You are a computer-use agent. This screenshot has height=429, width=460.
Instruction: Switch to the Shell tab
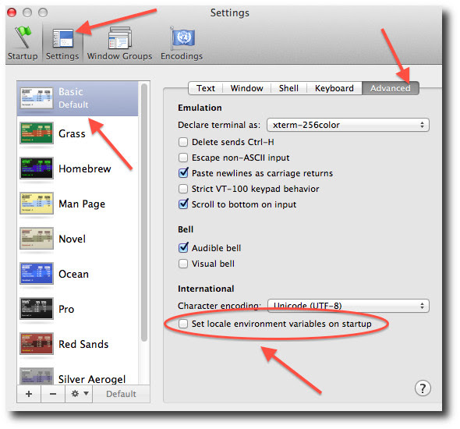click(x=288, y=88)
